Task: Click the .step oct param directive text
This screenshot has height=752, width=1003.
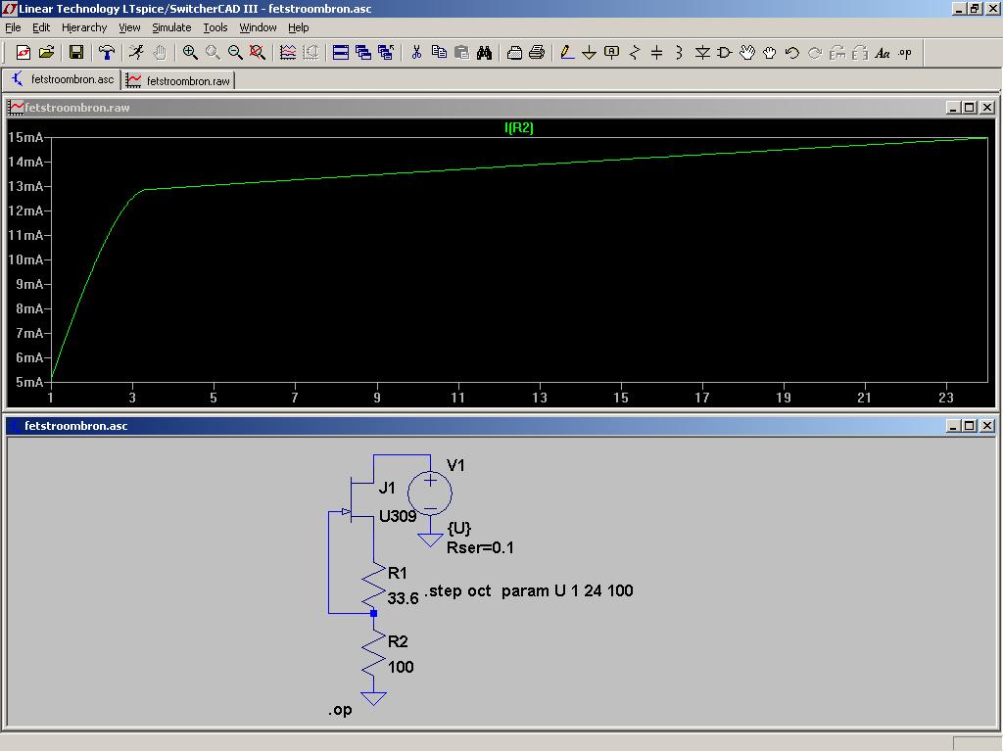Action: coord(529,591)
